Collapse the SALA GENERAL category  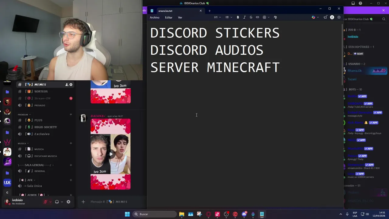36,165
